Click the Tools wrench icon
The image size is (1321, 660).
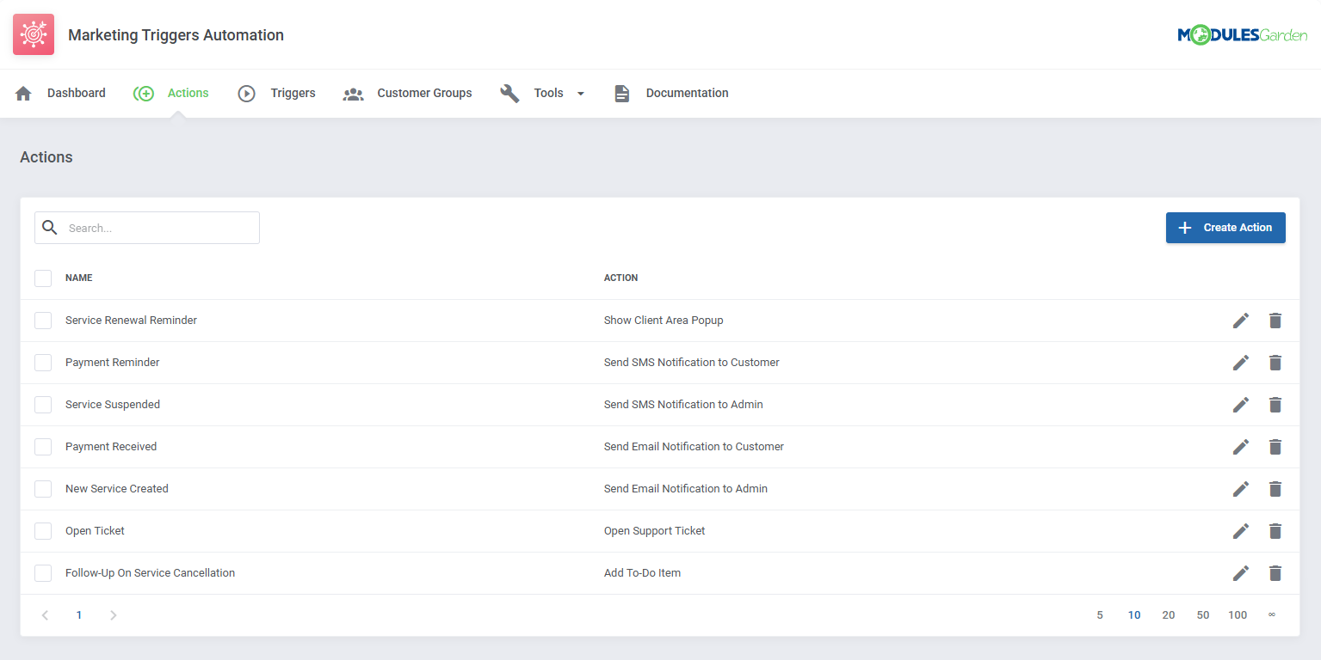(510, 93)
